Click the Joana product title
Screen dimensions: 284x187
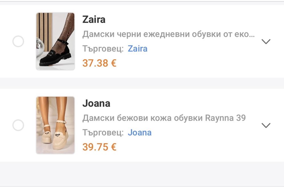click(x=96, y=103)
